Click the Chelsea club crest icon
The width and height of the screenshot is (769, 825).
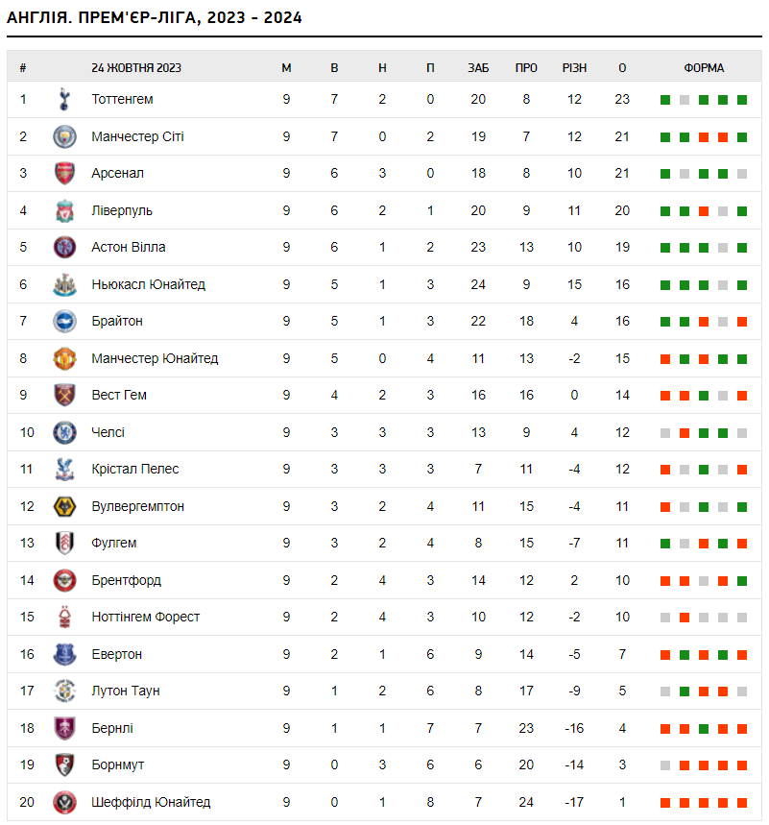click(64, 432)
